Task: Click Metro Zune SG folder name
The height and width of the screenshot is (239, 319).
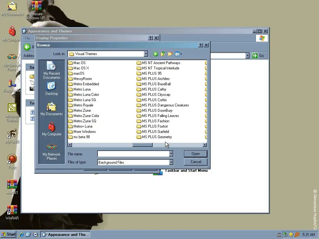Action: tap(85, 121)
